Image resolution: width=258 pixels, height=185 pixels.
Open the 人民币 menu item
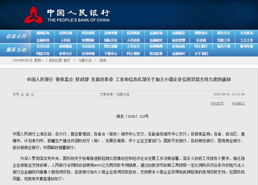[66, 40]
